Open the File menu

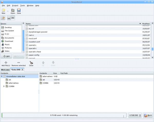point(3,6)
